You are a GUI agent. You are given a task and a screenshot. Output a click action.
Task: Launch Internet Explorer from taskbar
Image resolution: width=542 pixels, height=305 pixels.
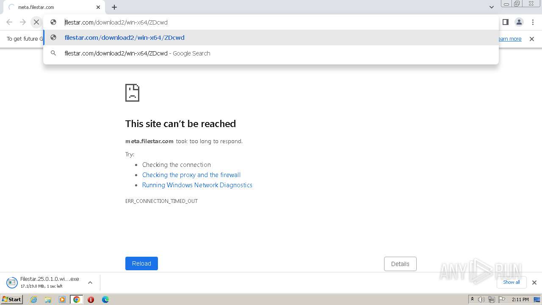pyautogui.click(x=33, y=299)
